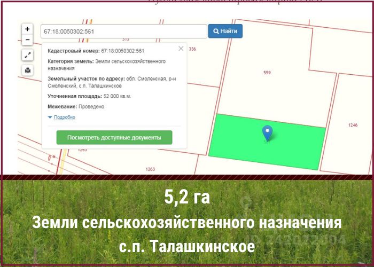Click Земельный участок по адресу line
The height and width of the screenshot is (267, 374).
[112, 82]
